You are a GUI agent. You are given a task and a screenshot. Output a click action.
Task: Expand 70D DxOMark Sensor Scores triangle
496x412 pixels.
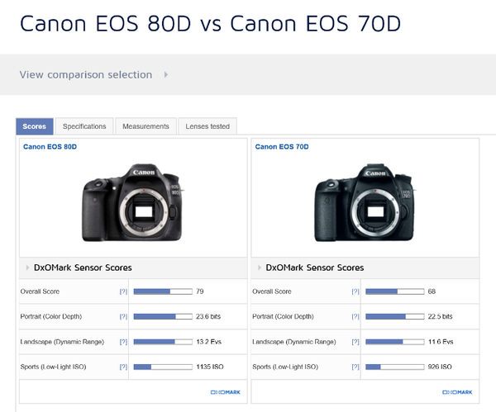click(x=259, y=268)
